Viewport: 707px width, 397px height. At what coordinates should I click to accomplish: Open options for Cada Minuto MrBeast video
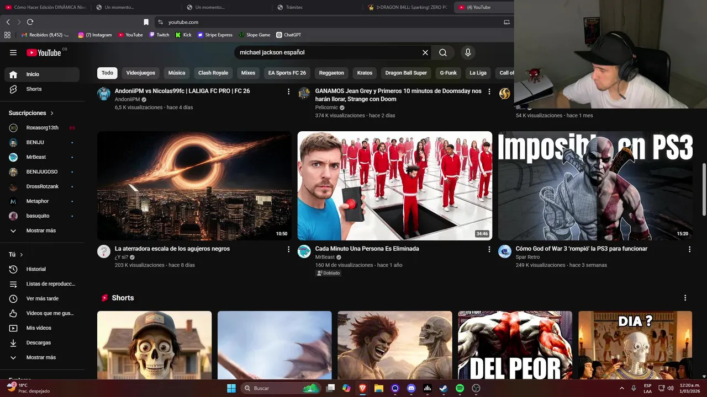pos(489,249)
